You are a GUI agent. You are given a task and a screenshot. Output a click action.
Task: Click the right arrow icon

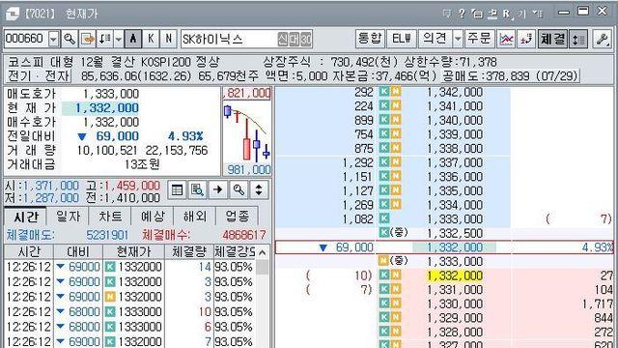coord(218,189)
